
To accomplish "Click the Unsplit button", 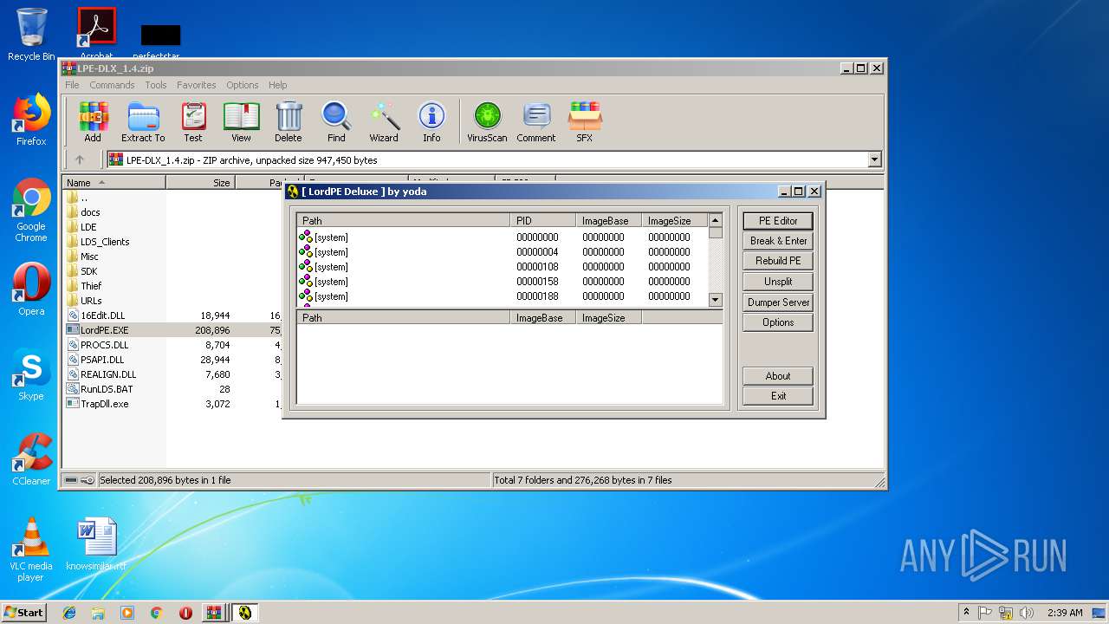I will point(778,282).
